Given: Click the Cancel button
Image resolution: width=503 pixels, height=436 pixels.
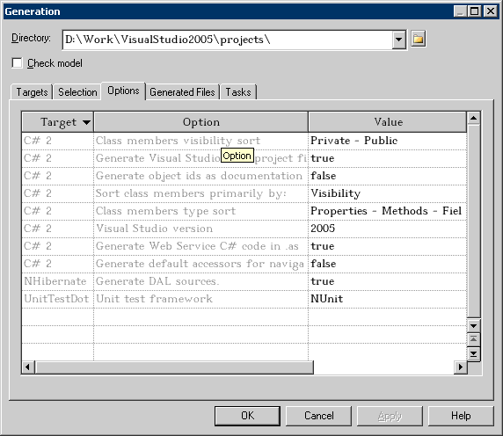Looking at the screenshot, I should [x=318, y=416].
